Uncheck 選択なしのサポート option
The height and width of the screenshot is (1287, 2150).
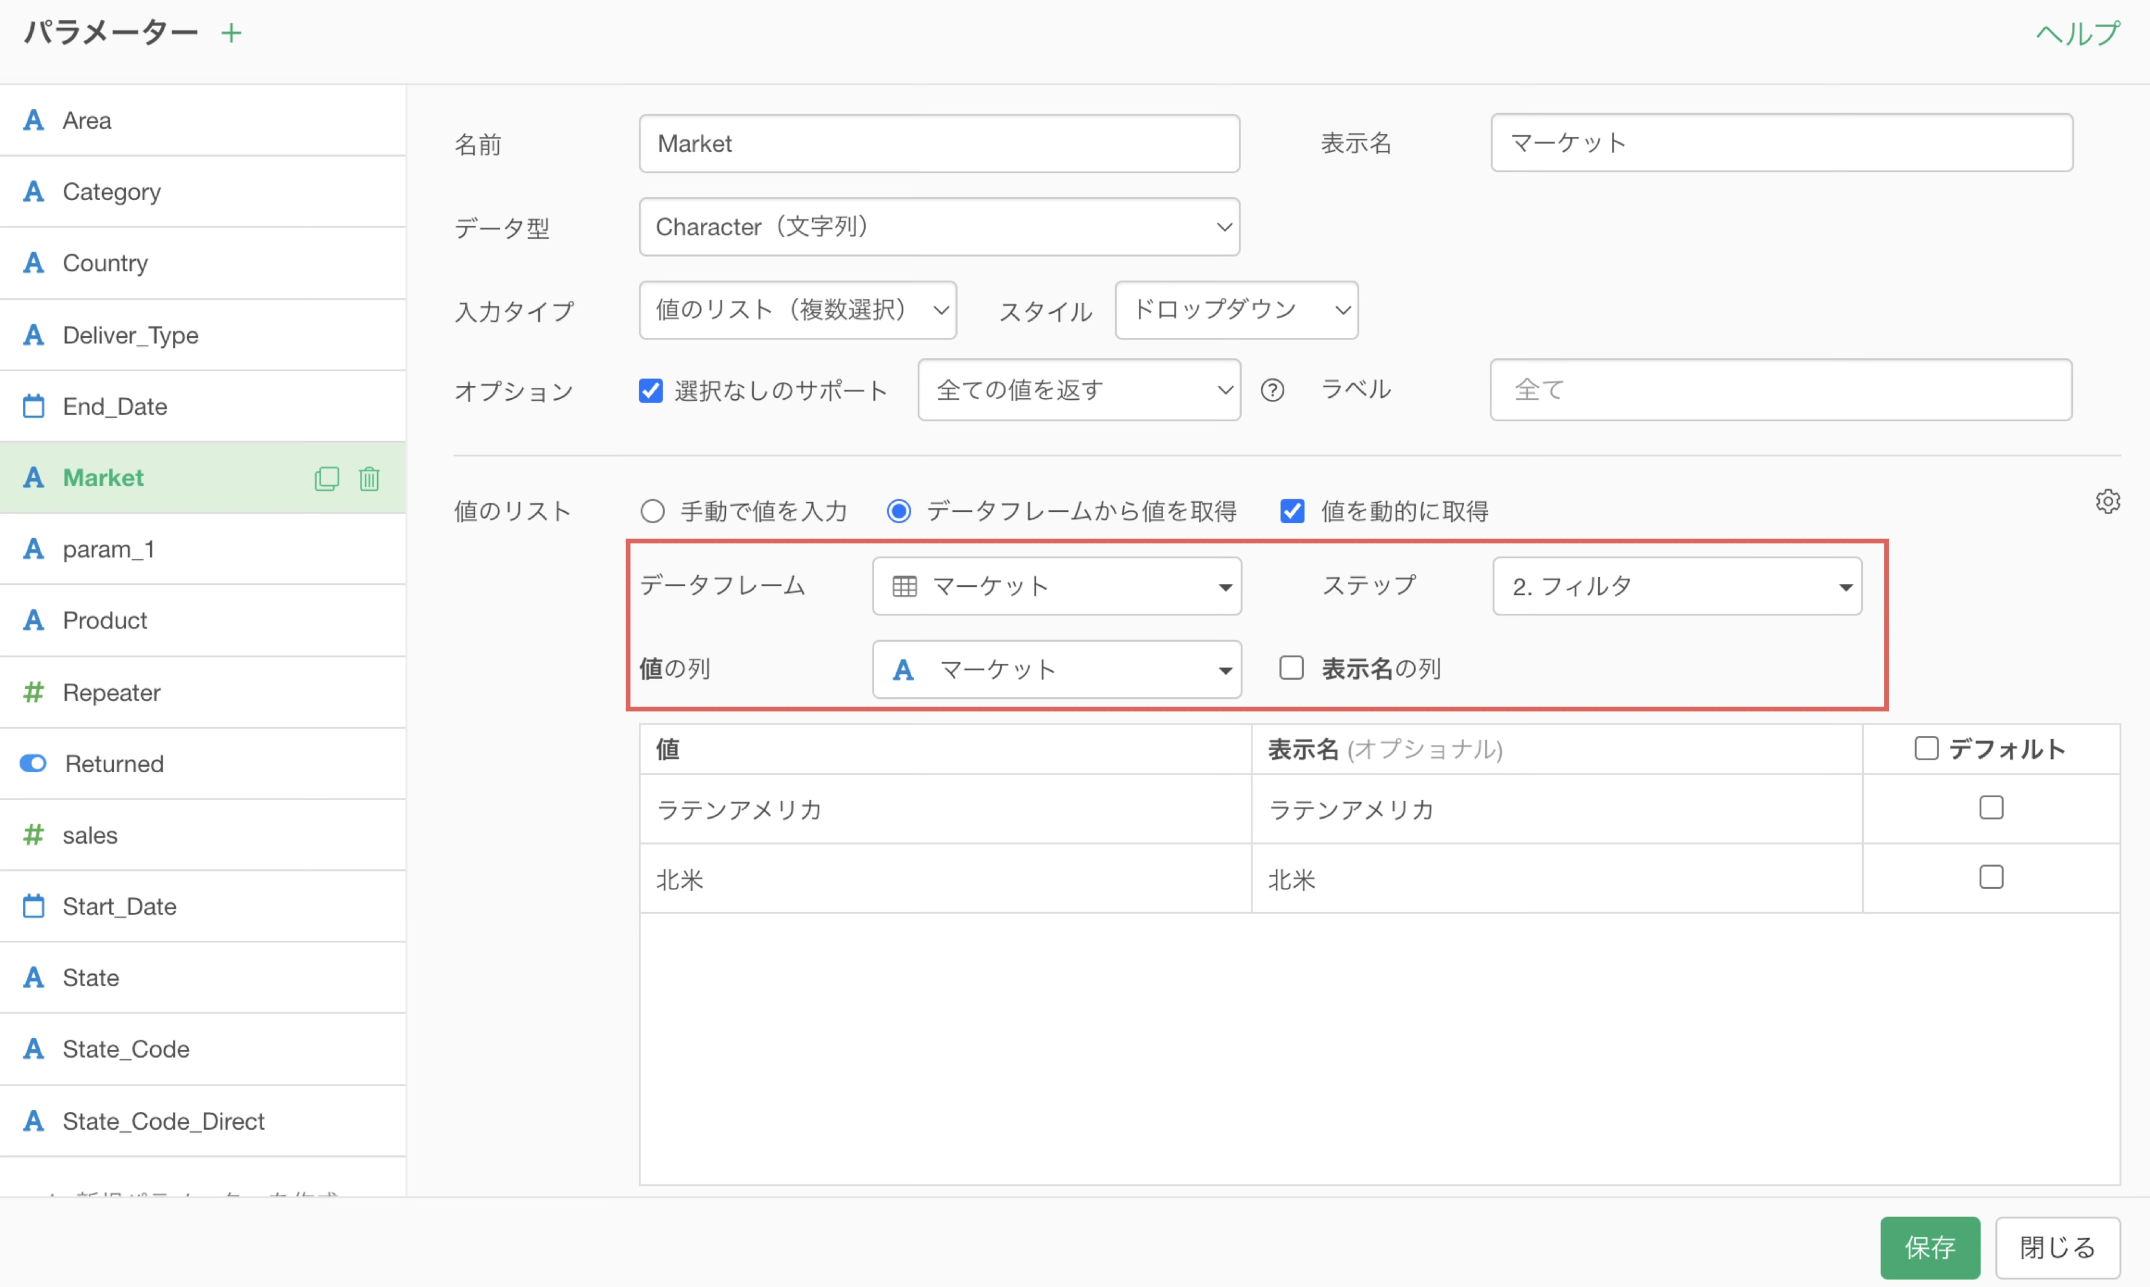651,391
